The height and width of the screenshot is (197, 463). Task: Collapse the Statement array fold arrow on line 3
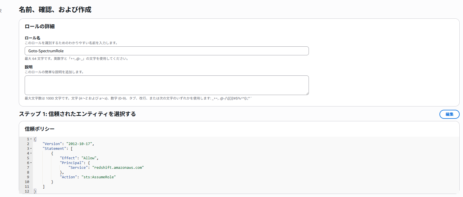click(31, 149)
